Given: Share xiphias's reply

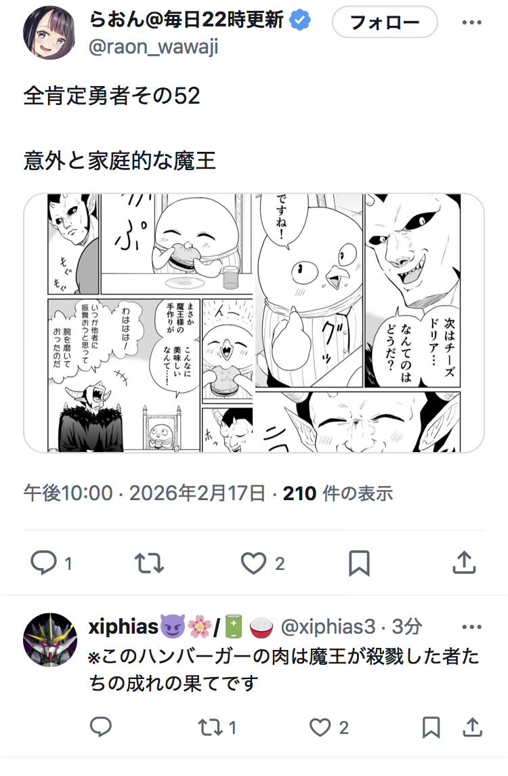Looking at the screenshot, I should (473, 727).
